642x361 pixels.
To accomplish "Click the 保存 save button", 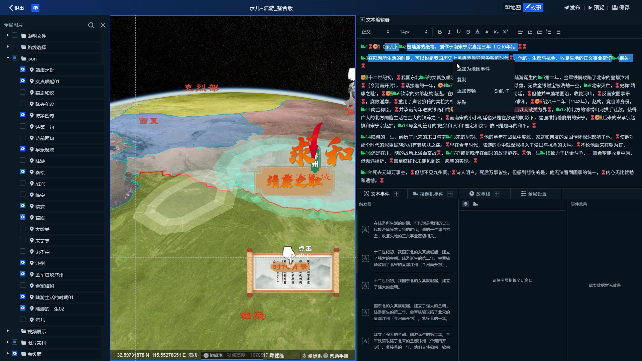I will tap(621, 7).
